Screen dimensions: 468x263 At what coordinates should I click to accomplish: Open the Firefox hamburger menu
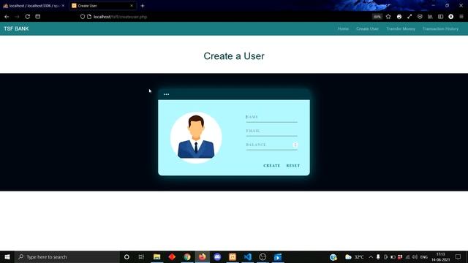(x=461, y=17)
